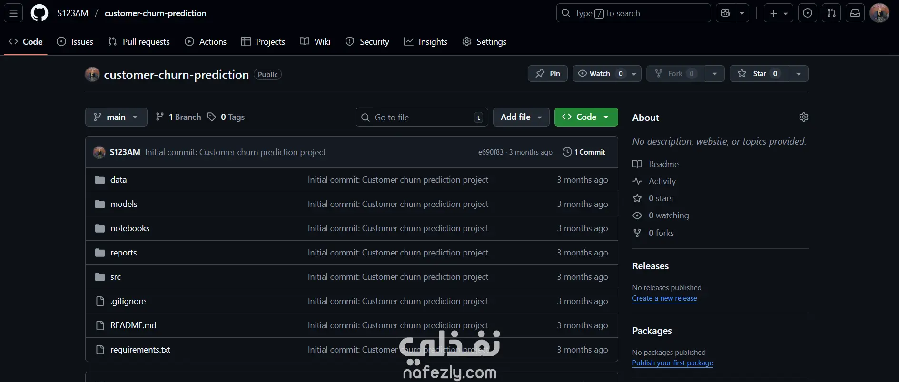Viewport: 899px width, 382px height.
Task: Open the issues icon in header
Action: tap(808, 13)
